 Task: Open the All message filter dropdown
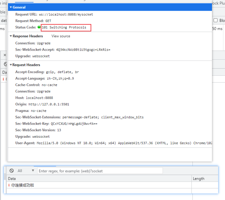tap(26, 171)
